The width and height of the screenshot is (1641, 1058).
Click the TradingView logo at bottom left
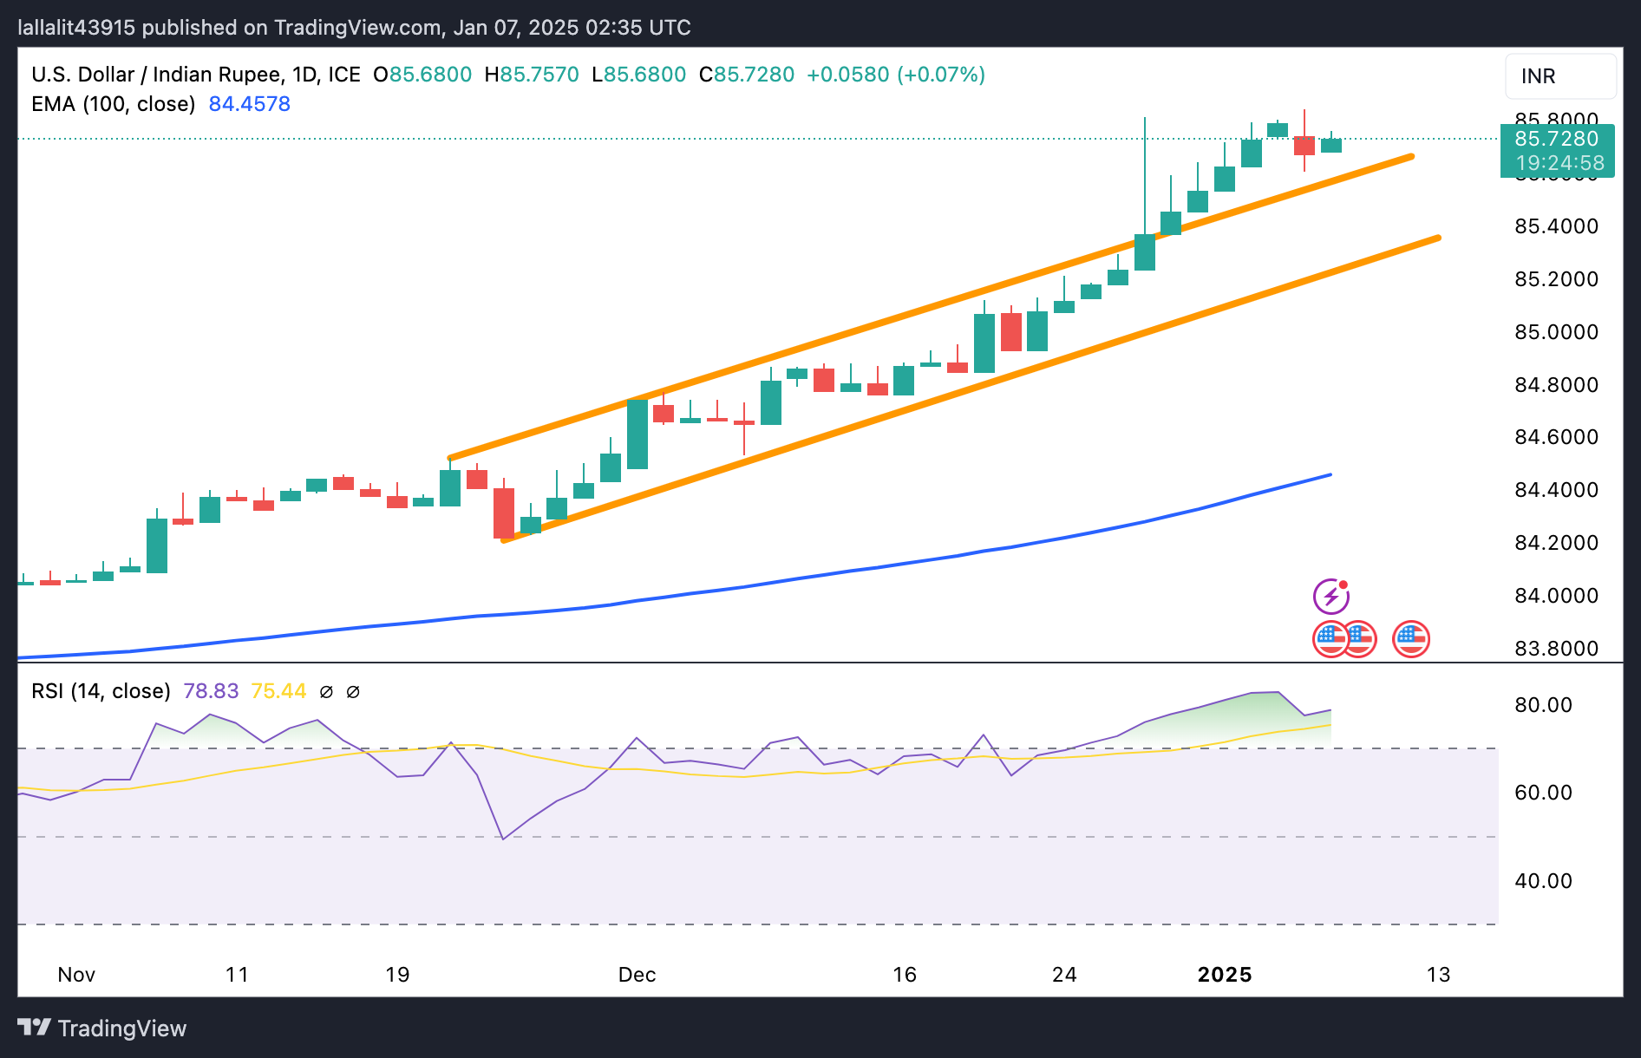click(102, 1029)
